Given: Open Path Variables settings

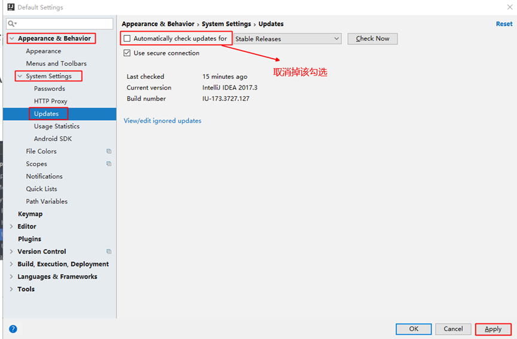Looking at the screenshot, I should pyautogui.click(x=47, y=201).
